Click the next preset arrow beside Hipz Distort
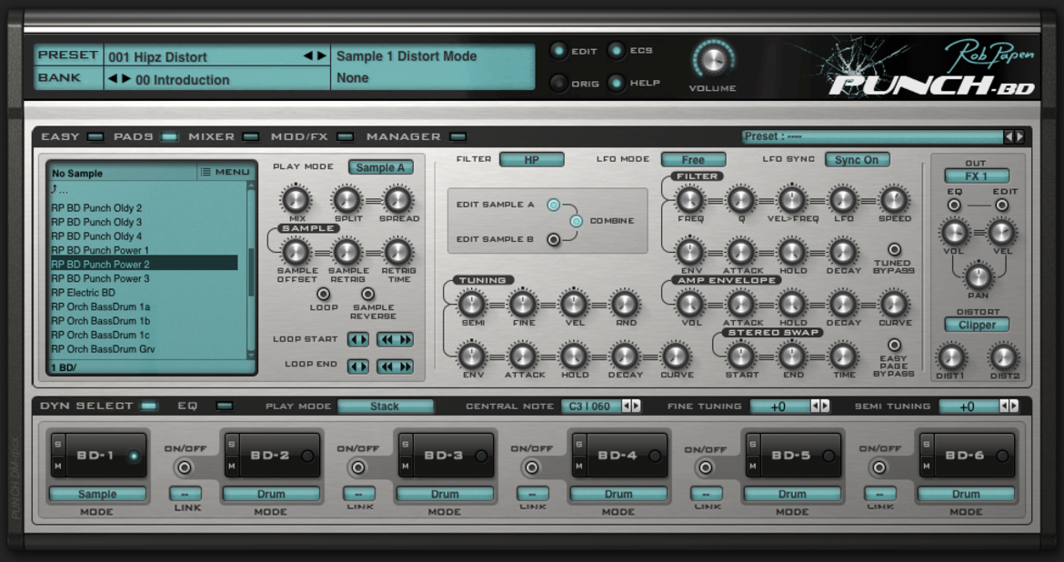Screen dimensions: 1064x562 322,55
